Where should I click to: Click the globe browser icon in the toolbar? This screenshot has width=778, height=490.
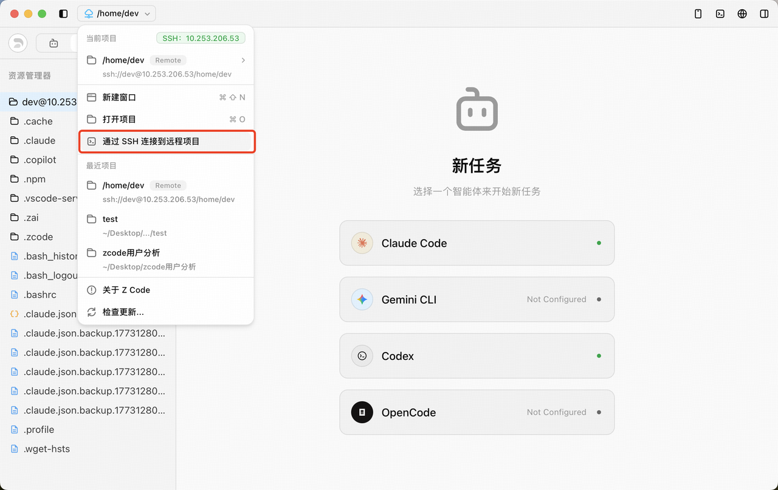(x=742, y=13)
